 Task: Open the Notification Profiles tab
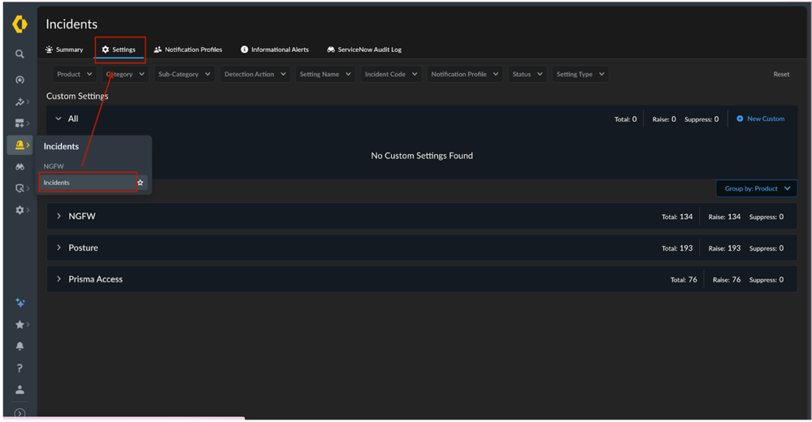(188, 50)
